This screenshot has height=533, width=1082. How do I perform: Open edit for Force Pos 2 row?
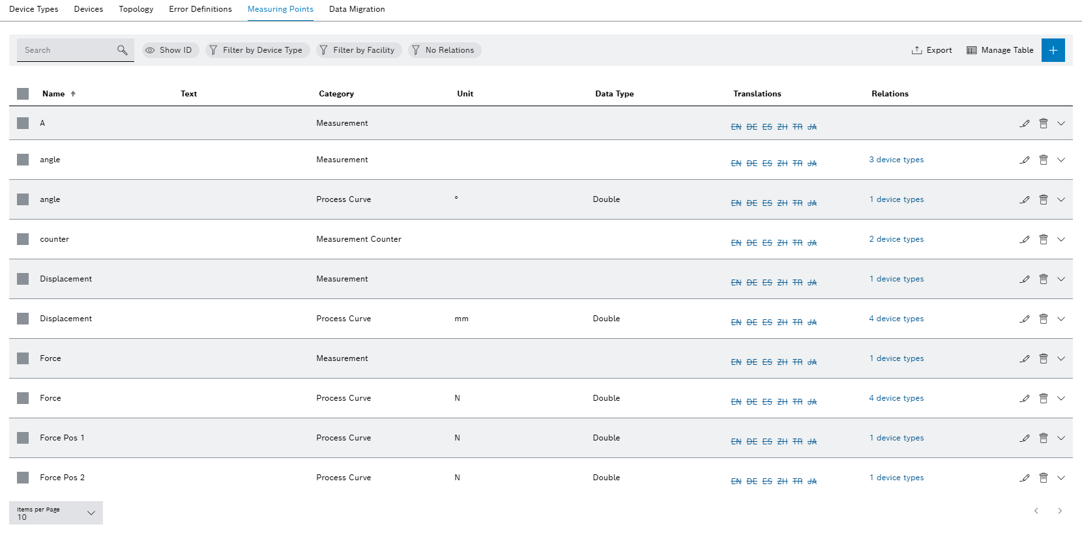click(1025, 478)
